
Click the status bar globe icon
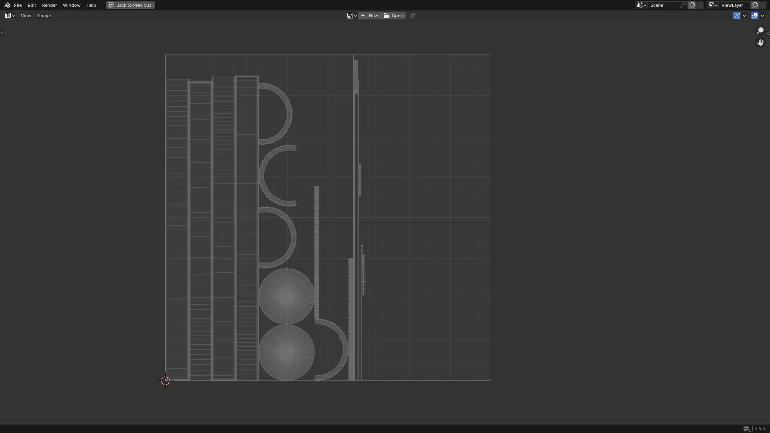point(746,429)
